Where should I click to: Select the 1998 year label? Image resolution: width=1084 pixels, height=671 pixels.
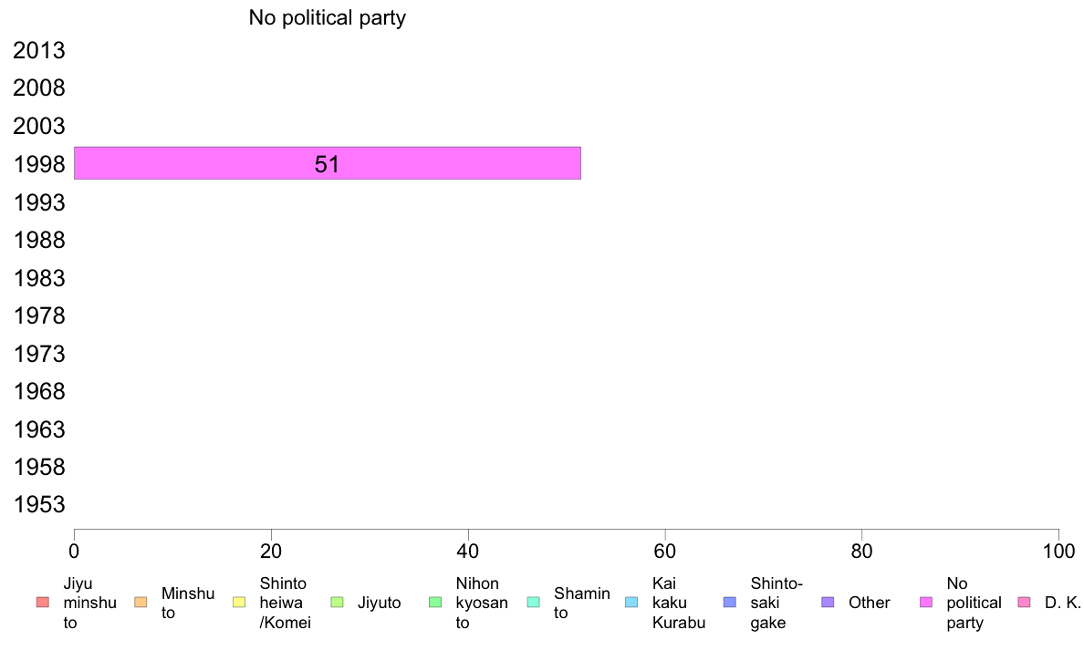click(x=39, y=164)
